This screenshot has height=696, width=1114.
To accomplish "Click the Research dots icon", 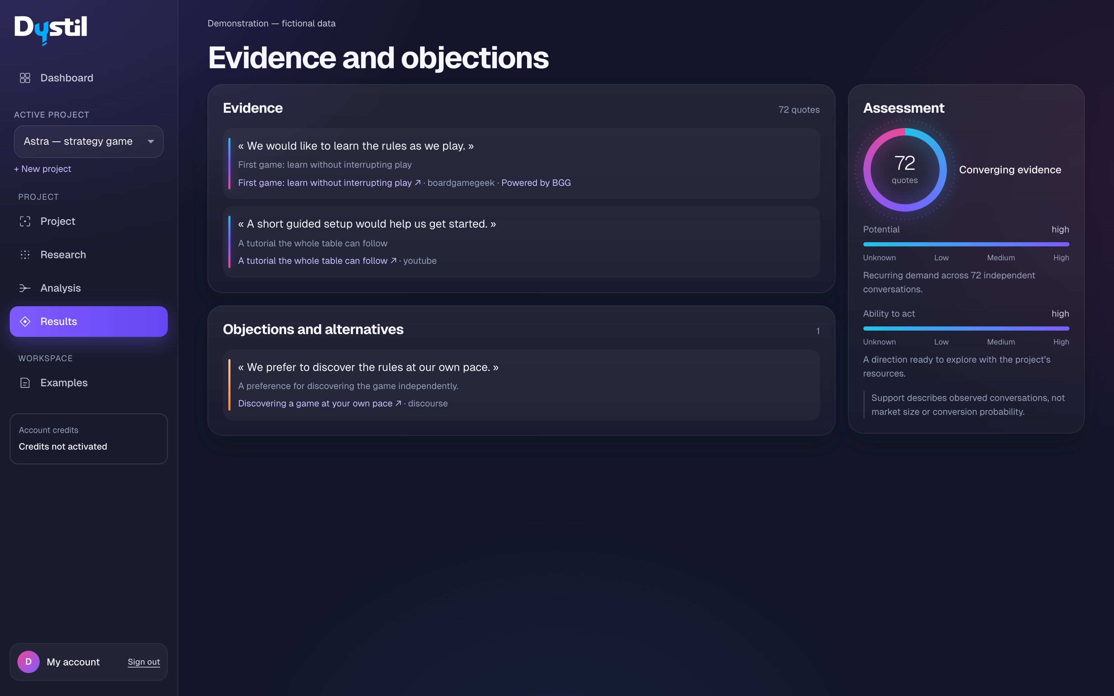I will click(x=25, y=254).
